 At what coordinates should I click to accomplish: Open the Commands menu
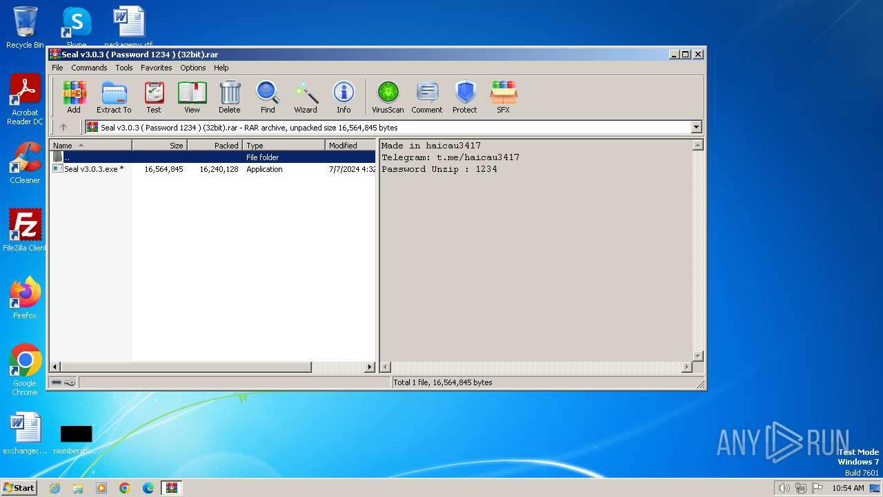89,68
